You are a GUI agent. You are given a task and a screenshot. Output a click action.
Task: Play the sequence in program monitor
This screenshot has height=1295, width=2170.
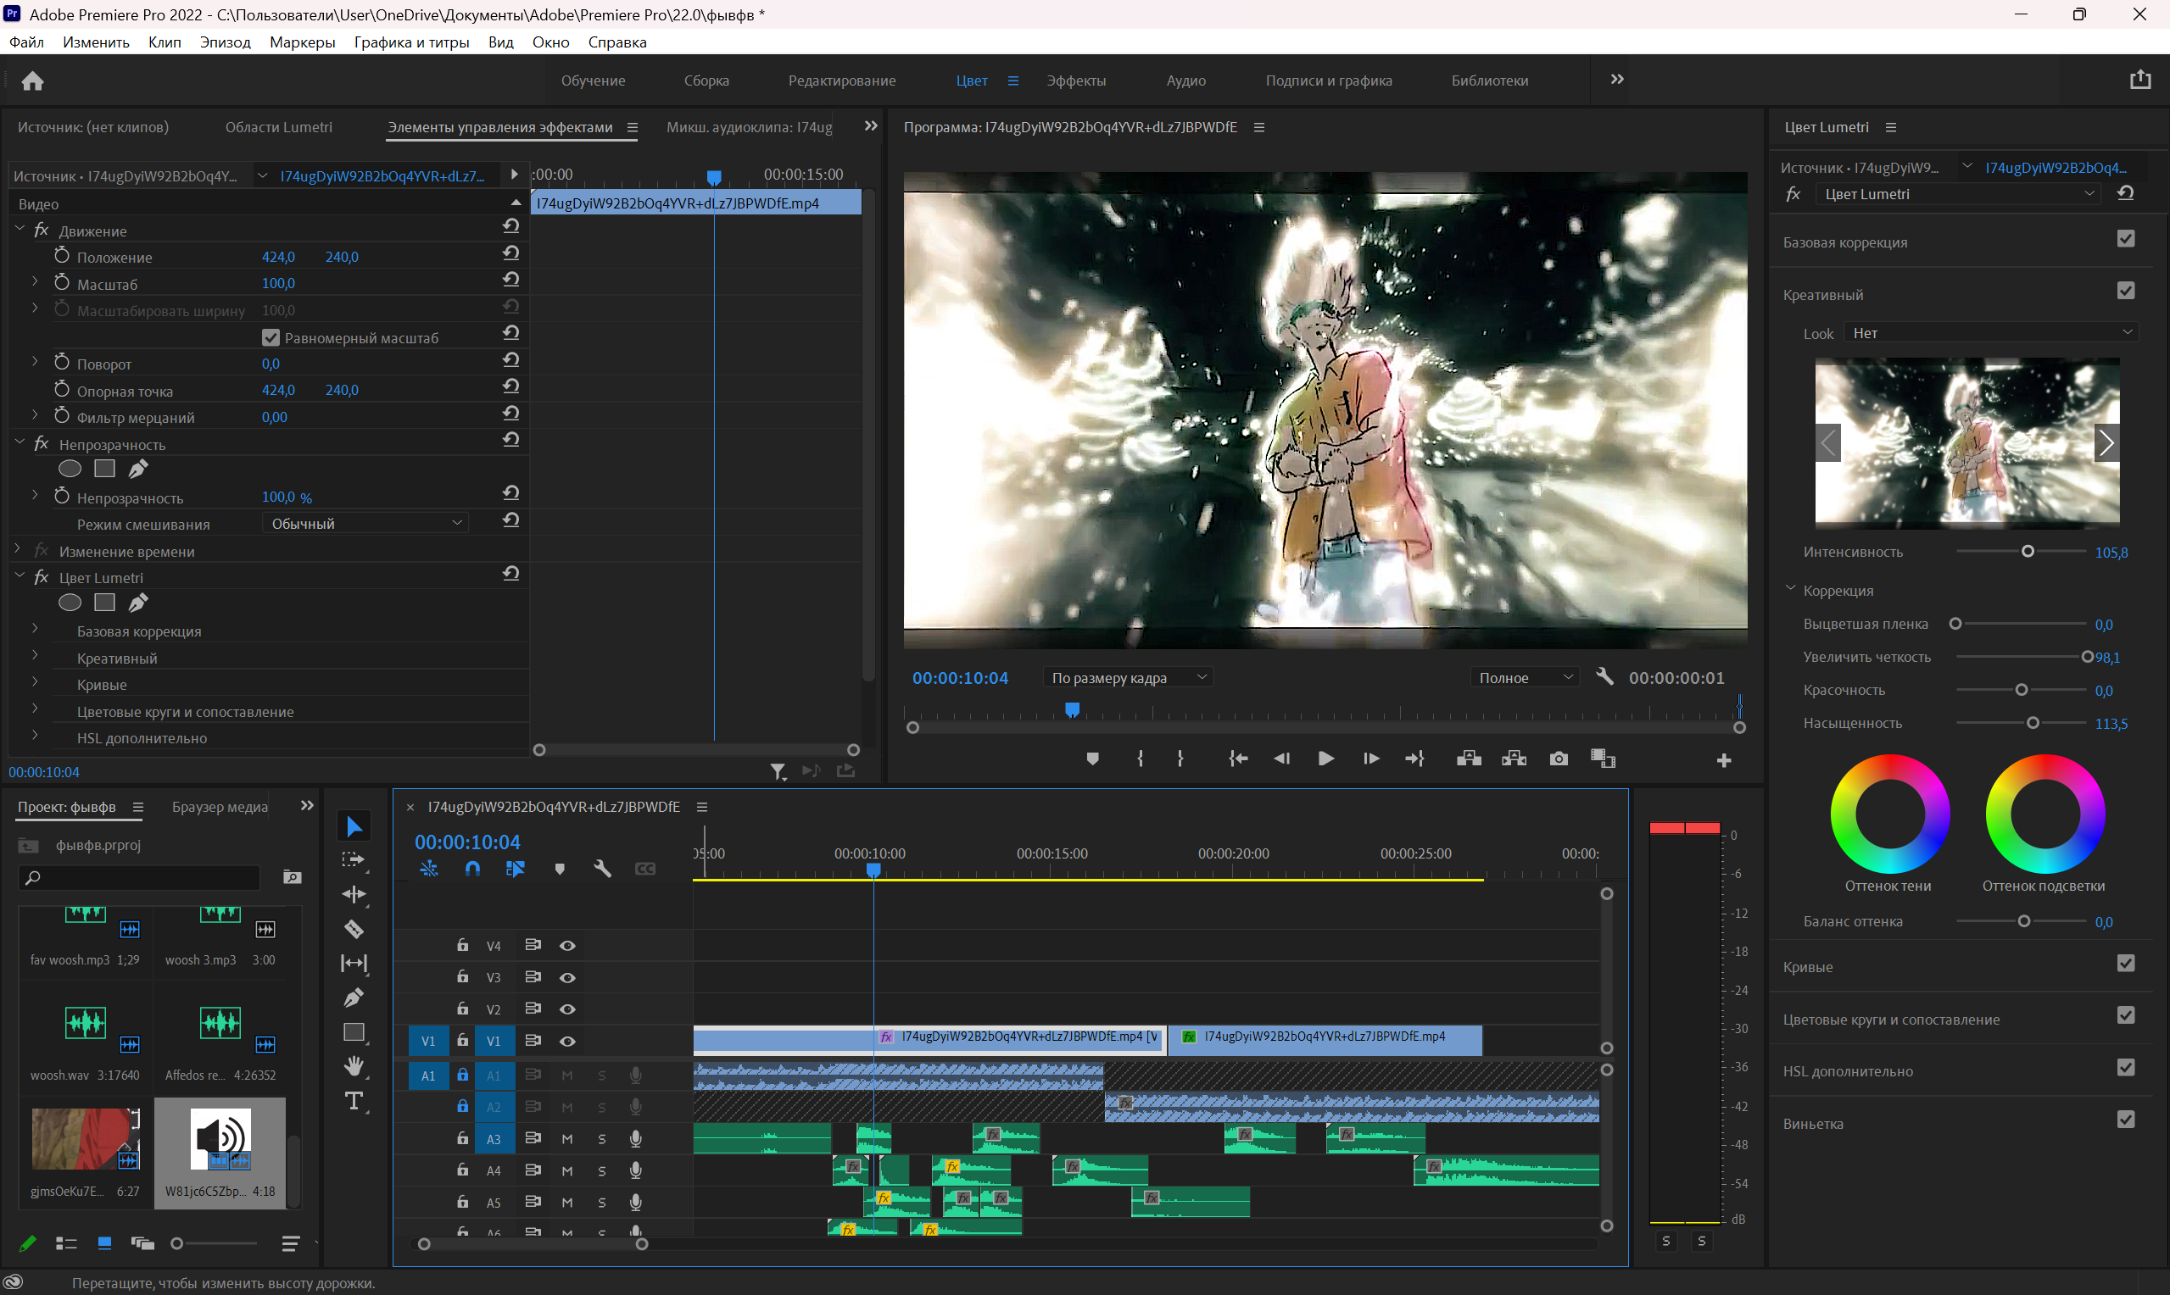(x=1325, y=759)
